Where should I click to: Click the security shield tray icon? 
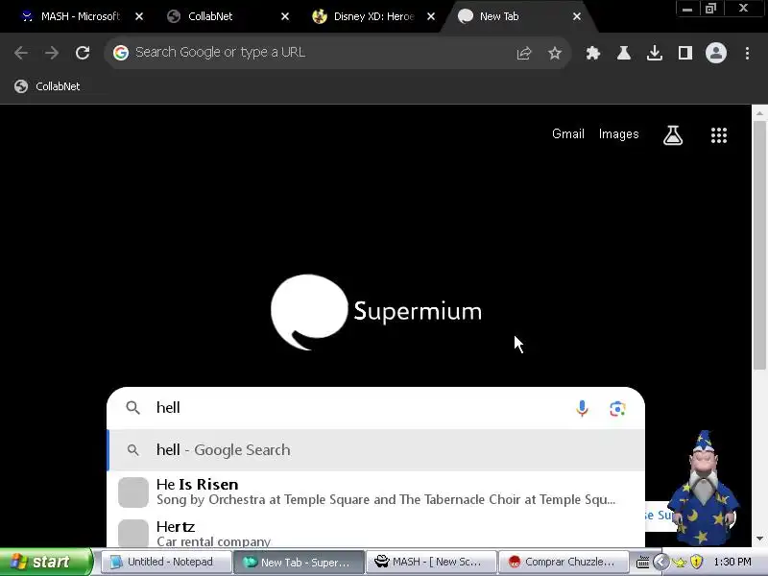697,562
